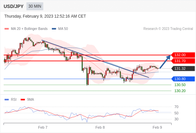Click the blue MA 50 legend swatch
Viewport: 196px width, 133px height.
[x=54, y=29]
